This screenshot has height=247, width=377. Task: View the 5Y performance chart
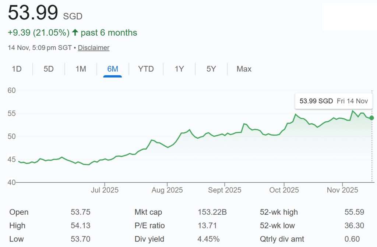(x=211, y=69)
